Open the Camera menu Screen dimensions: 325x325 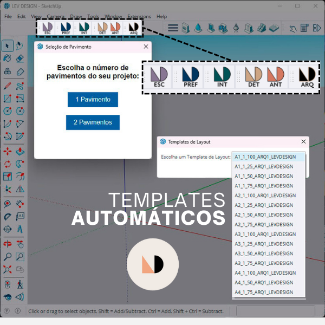tap(56, 16)
